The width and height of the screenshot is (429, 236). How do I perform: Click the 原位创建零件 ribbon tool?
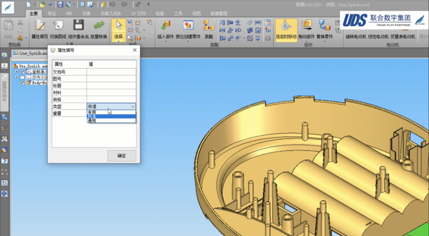click(x=188, y=29)
